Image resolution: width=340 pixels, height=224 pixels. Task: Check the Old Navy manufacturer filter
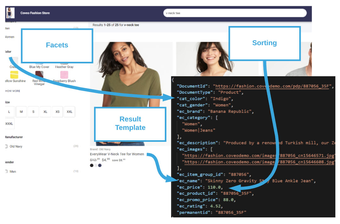tap(6, 146)
